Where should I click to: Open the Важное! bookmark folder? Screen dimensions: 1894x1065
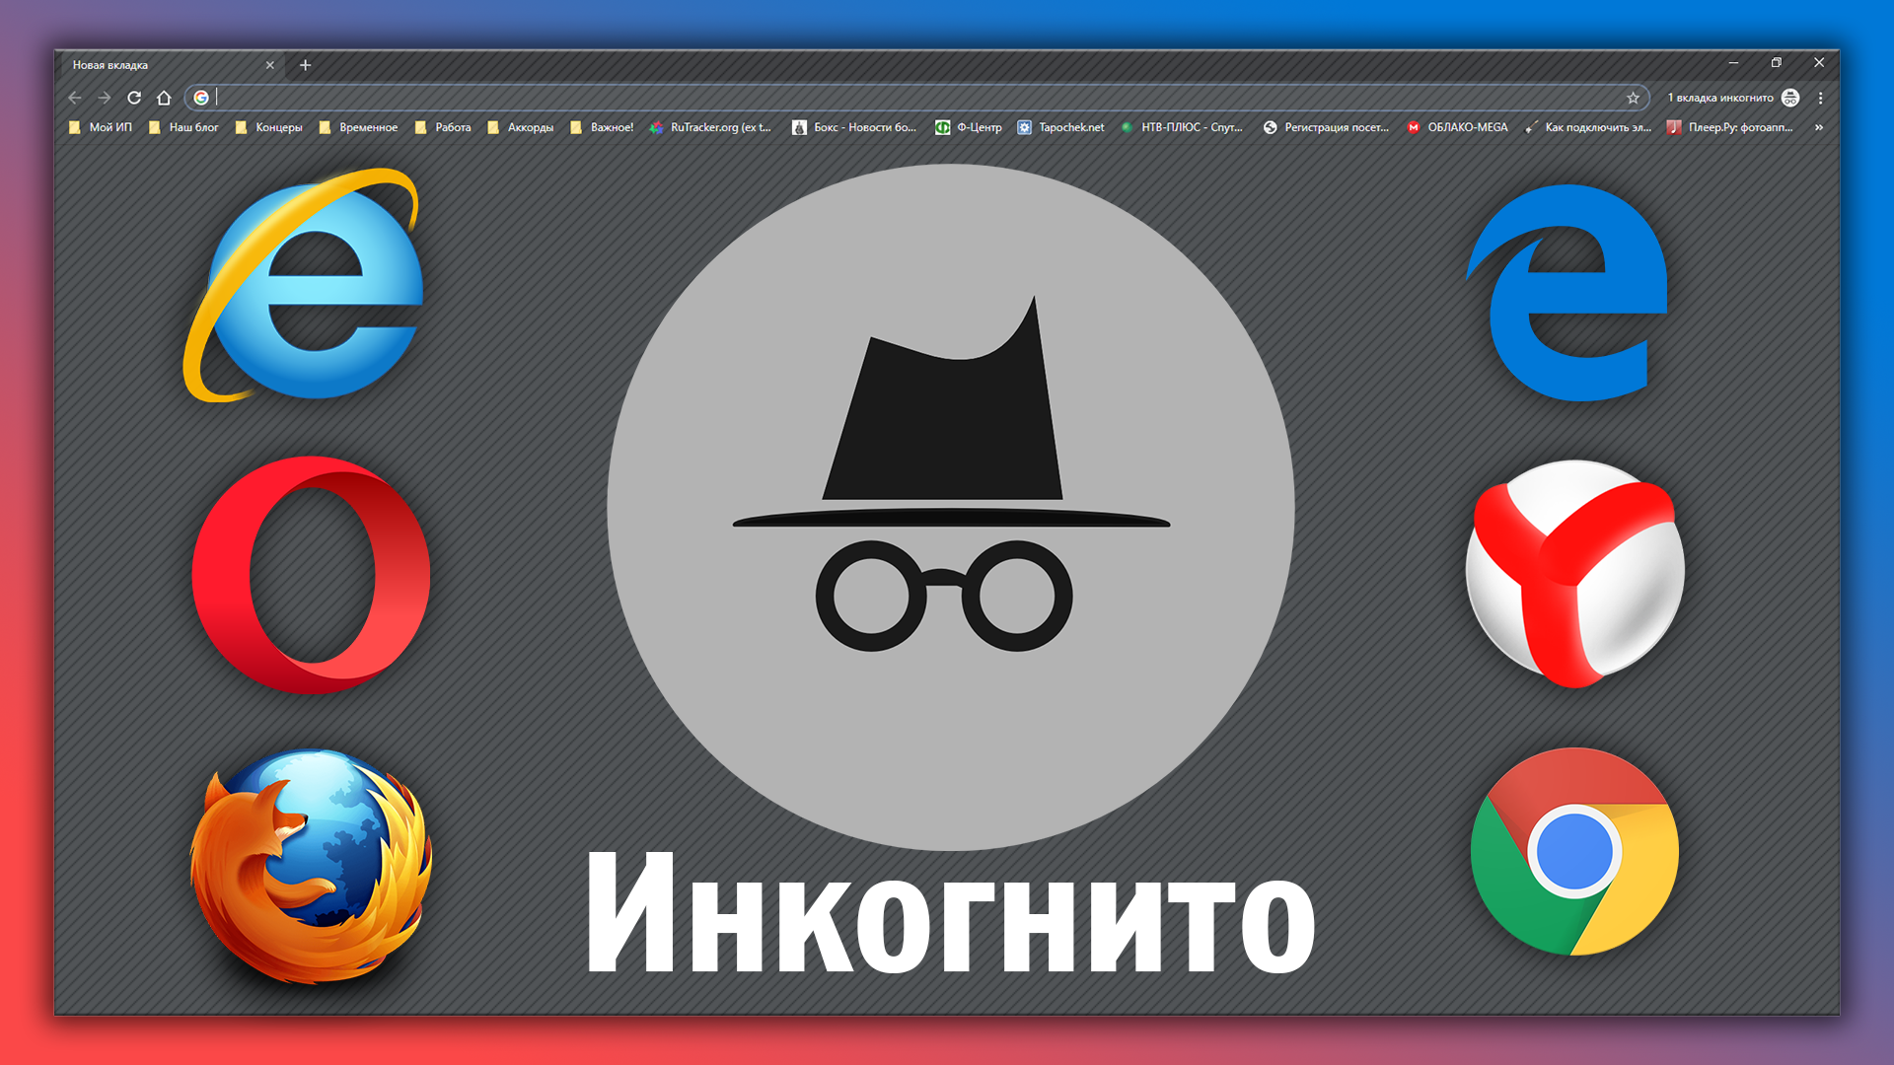[602, 127]
